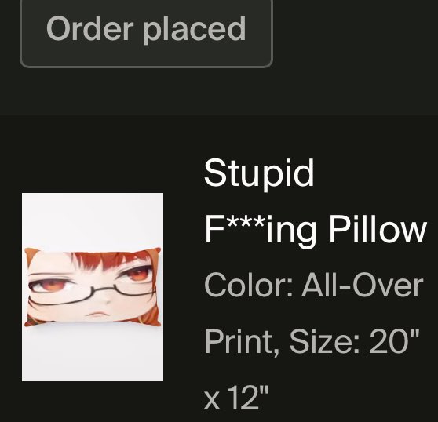This screenshot has height=422, width=438.
Task: Select the Color: label text
Action: point(249,286)
